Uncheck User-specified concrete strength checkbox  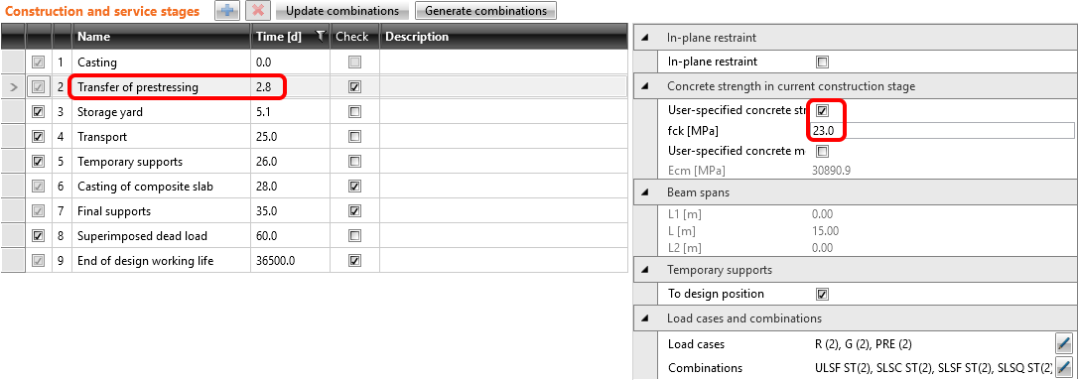click(x=822, y=110)
